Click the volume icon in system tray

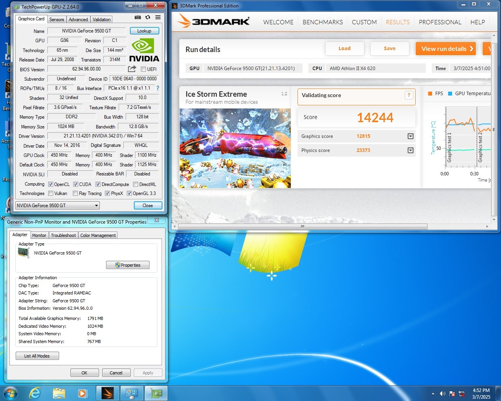(442, 394)
